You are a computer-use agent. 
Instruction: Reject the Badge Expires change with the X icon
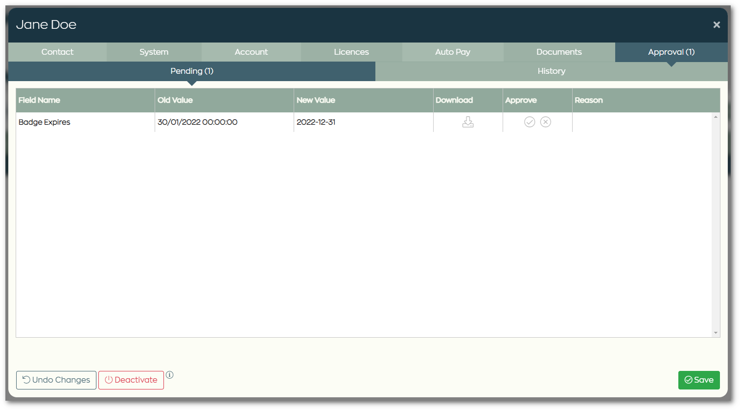(545, 122)
